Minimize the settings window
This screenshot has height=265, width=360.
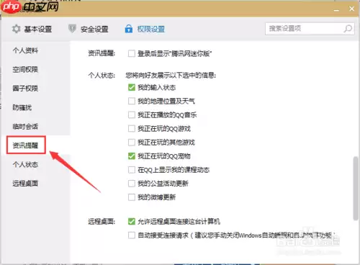pyautogui.click(x=336, y=9)
